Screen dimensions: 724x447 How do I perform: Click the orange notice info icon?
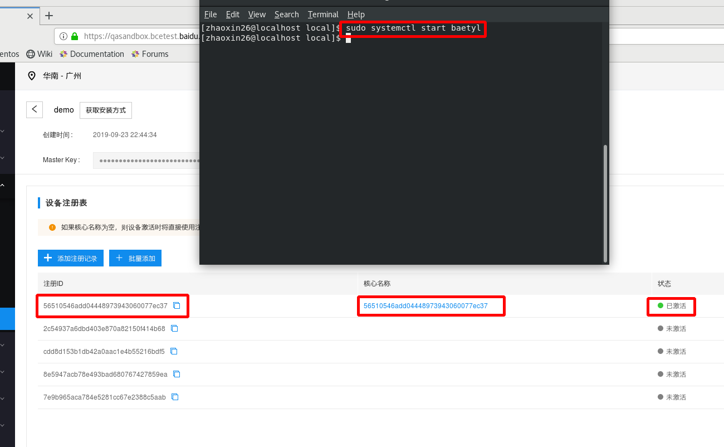click(x=52, y=227)
